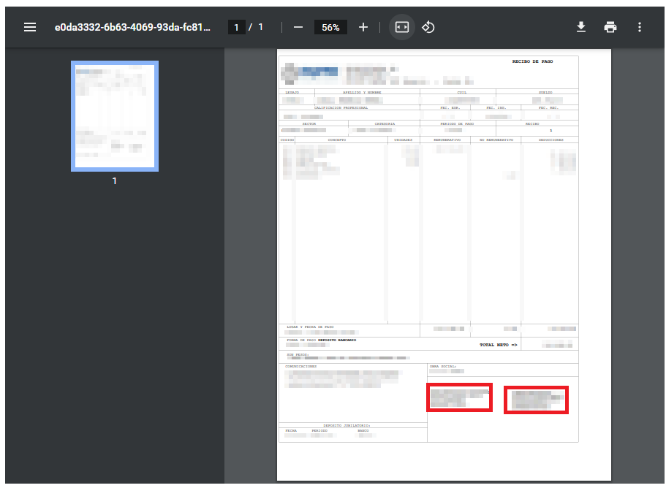Click the left red highlighted box
666x488 pixels.
[459, 397]
